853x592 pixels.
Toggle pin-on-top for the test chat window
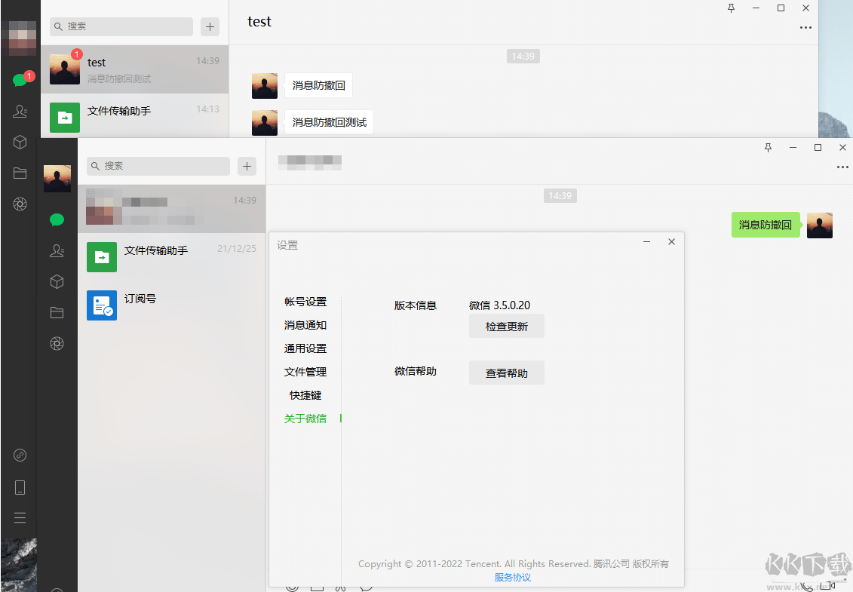[731, 8]
